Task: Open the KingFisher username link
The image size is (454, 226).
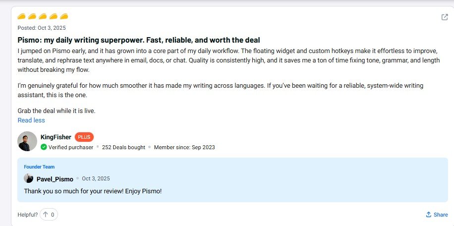Action: [56, 137]
